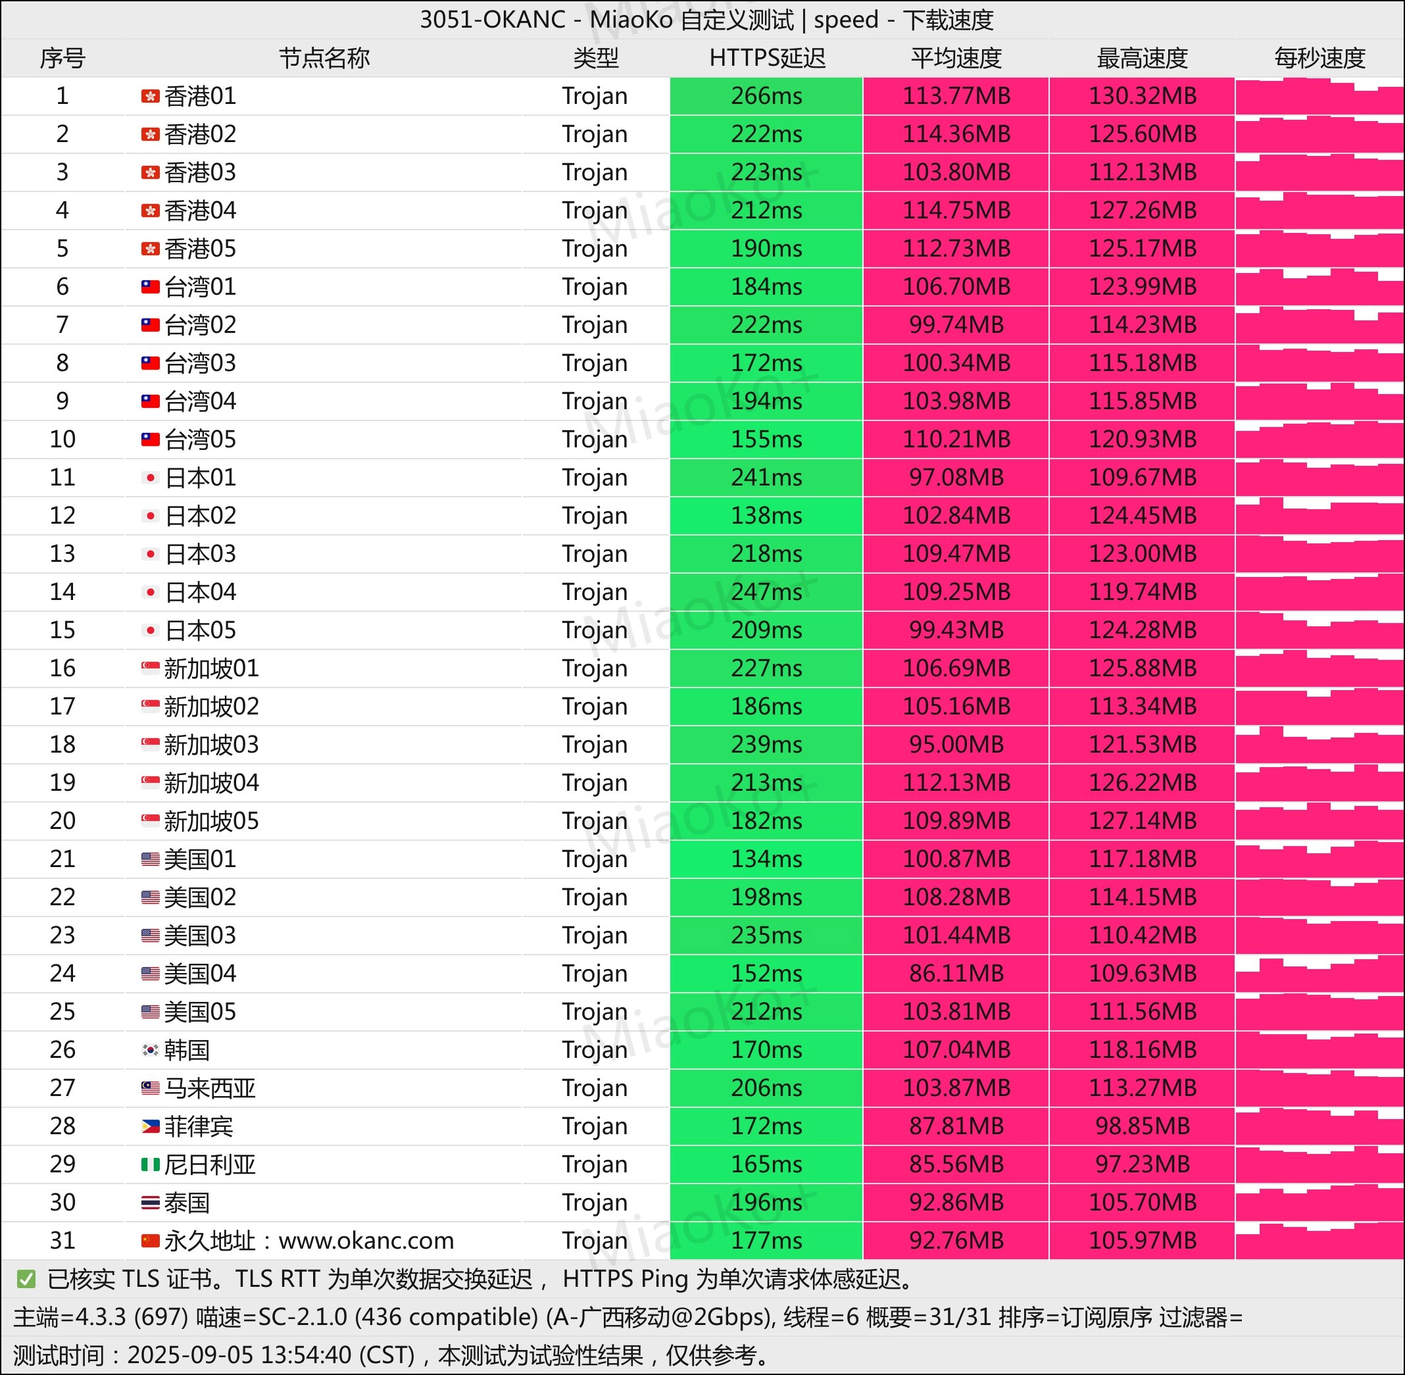The image size is (1405, 1375).
Task: Click the 105.97MB max speed in row 31
Action: pyautogui.click(x=1142, y=1241)
